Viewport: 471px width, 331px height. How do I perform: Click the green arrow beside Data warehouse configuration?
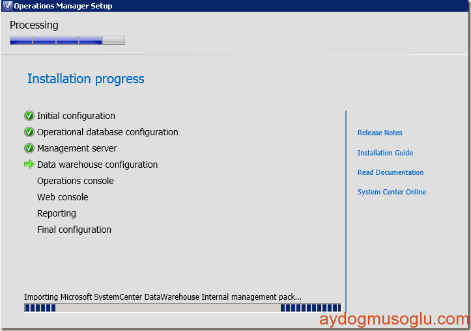tap(29, 165)
